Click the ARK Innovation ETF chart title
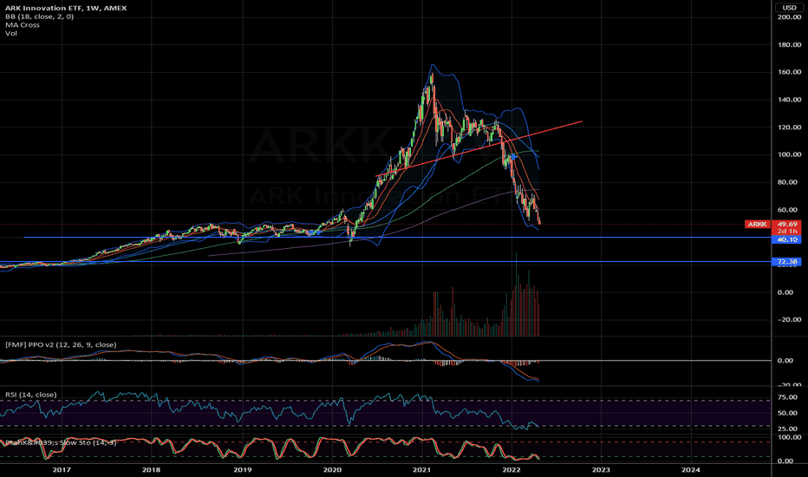808x477 pixels. (x=66, y=8)
